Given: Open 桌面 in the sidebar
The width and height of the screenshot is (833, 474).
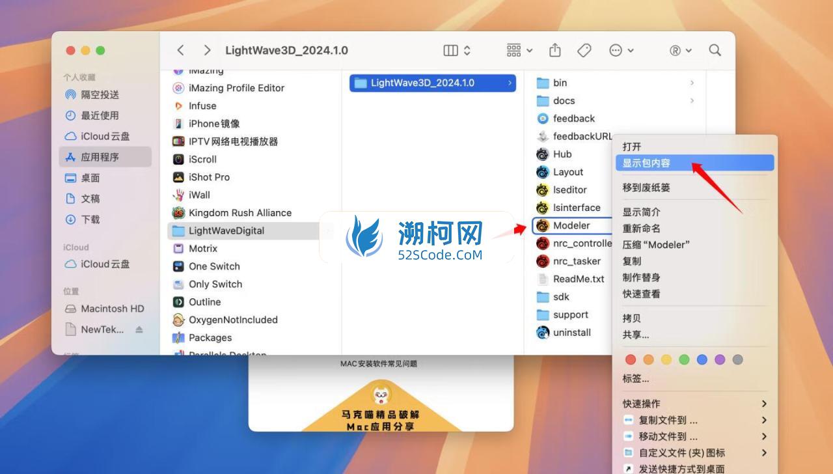Looking at the screenshot, I should (x=105, y=178).
